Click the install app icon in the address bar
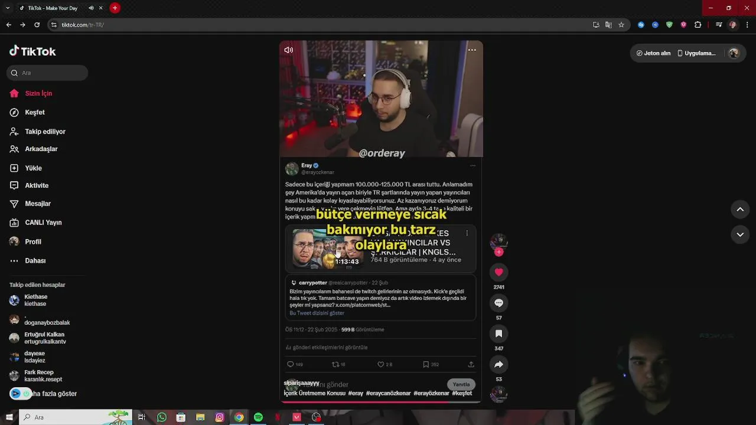This screenshot has width=756, height=425. [596, 25]
